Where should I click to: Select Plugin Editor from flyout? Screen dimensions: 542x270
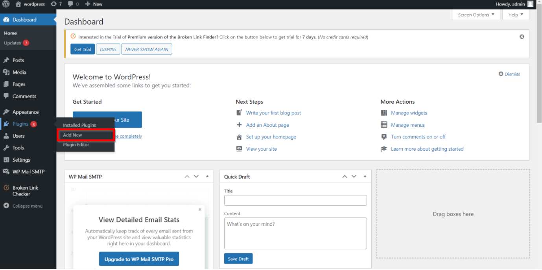76,145
